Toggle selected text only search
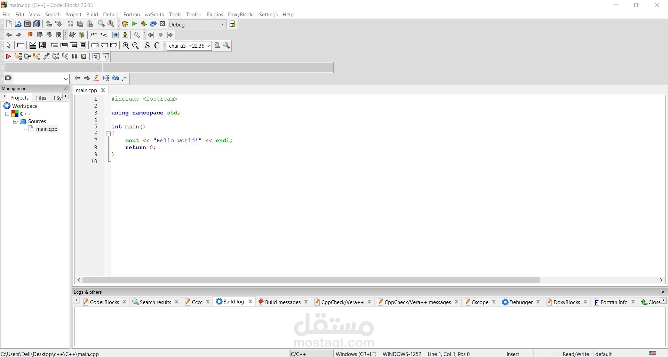The height and width of the screenshot is (357, 668). [x=106, y=79]
